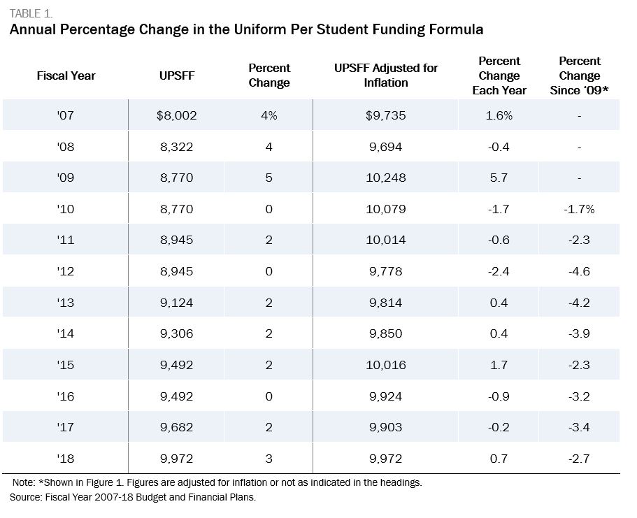Select the -2.7 percent change cell
The image size is (637, 518).
[x=579, y=459]
